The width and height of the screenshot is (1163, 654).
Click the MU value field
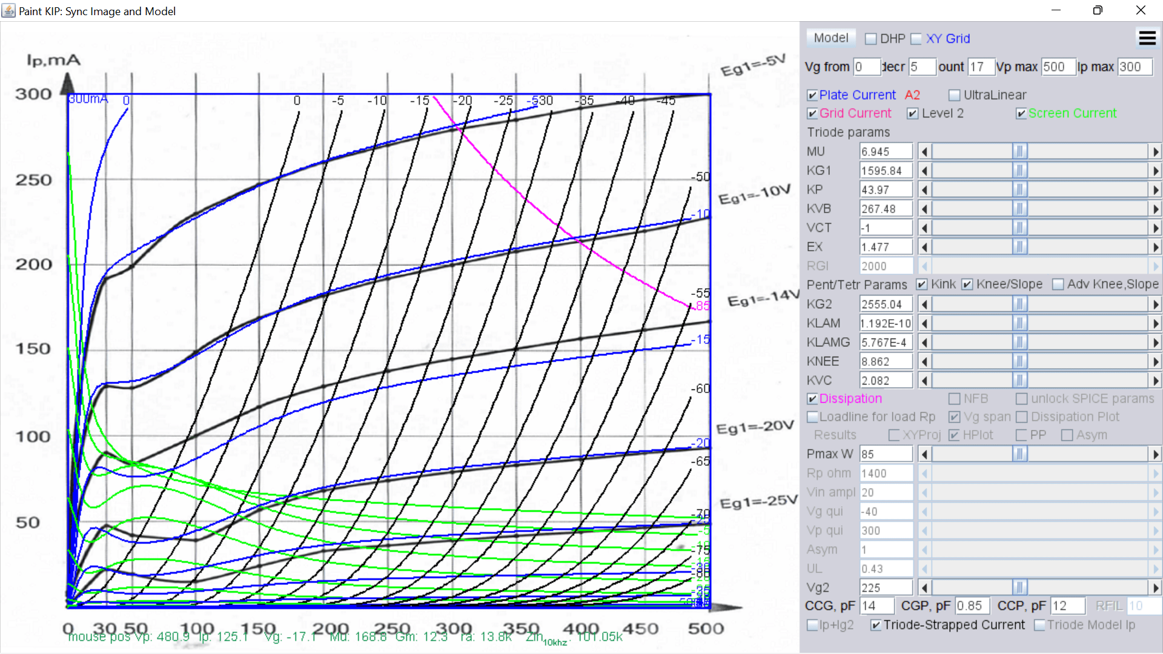coord(886,151)
